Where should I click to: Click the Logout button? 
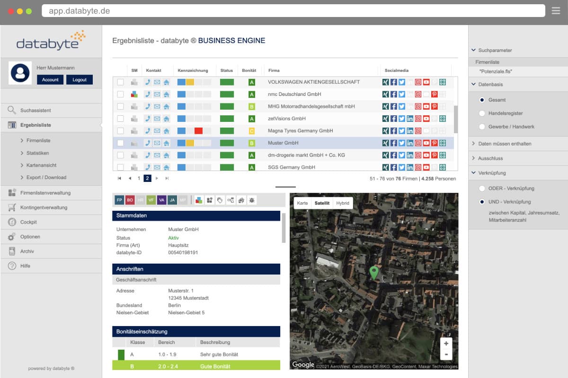80,80
